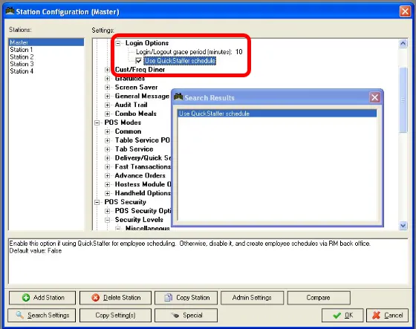Click the Add Station button

click(42, 298)
